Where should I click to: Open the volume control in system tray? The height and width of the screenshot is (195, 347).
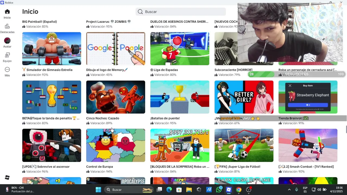[319, 190]
